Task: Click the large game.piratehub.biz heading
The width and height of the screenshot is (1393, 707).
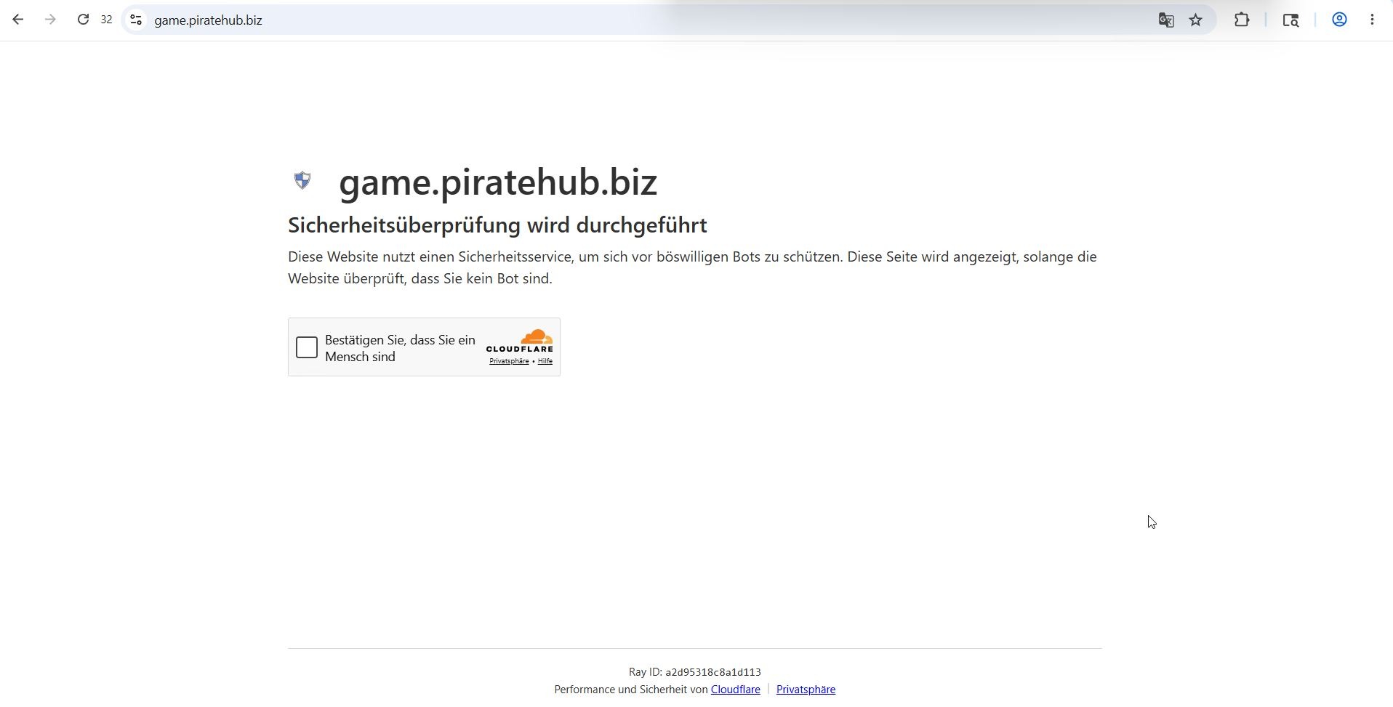Action: [x=498, y=182]
